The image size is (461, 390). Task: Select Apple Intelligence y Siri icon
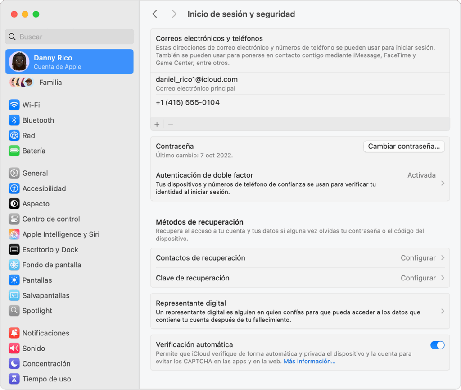tap(14, 234)
